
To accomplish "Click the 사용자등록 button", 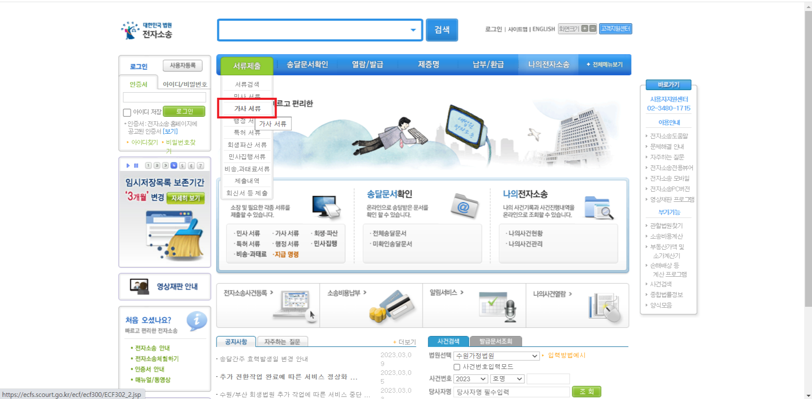I will coord(183,66).
